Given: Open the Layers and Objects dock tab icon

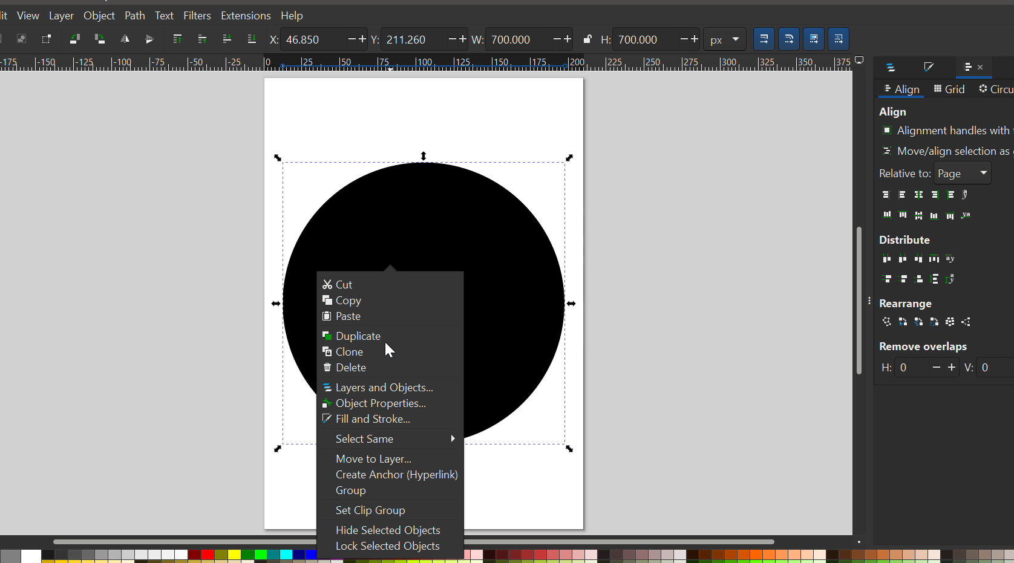Looking at the screenshot, I should coord(891,67).
